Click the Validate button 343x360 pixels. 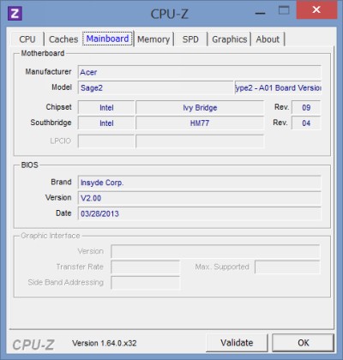tap(237, 343)
